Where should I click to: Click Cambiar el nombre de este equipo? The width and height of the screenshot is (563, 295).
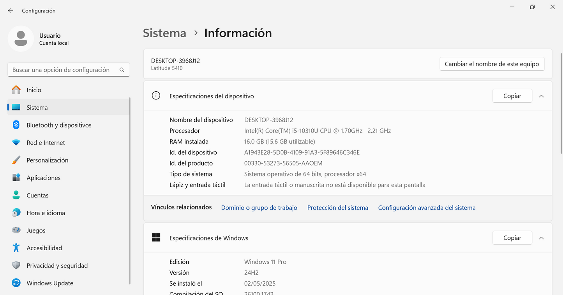[492, 64]
